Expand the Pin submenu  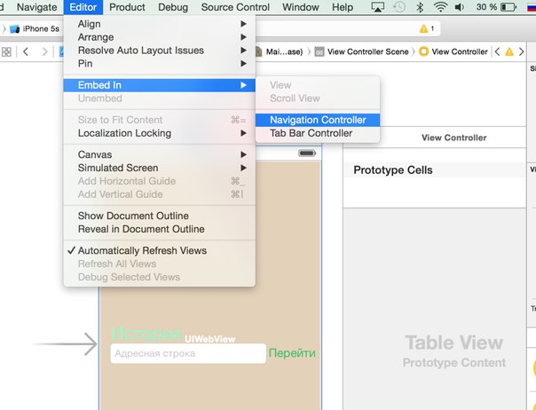[160, 63]
